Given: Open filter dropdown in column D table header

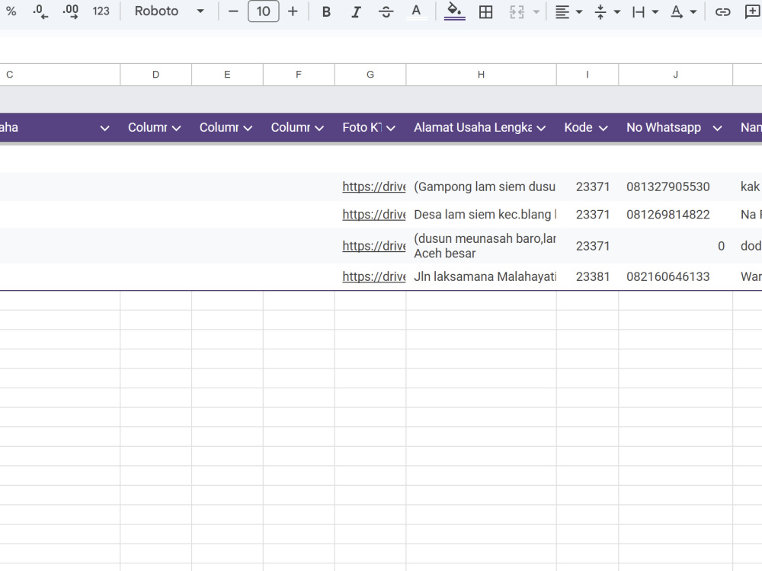Looking at the screenshot, I should 177,128.
